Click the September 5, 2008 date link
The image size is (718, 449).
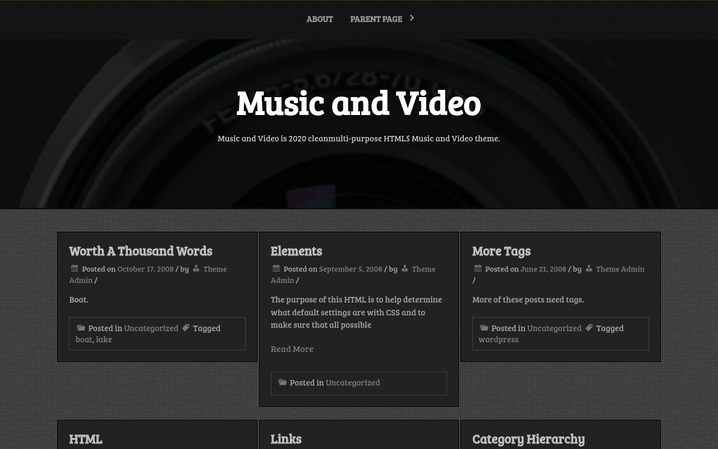(x=350, y=269)
